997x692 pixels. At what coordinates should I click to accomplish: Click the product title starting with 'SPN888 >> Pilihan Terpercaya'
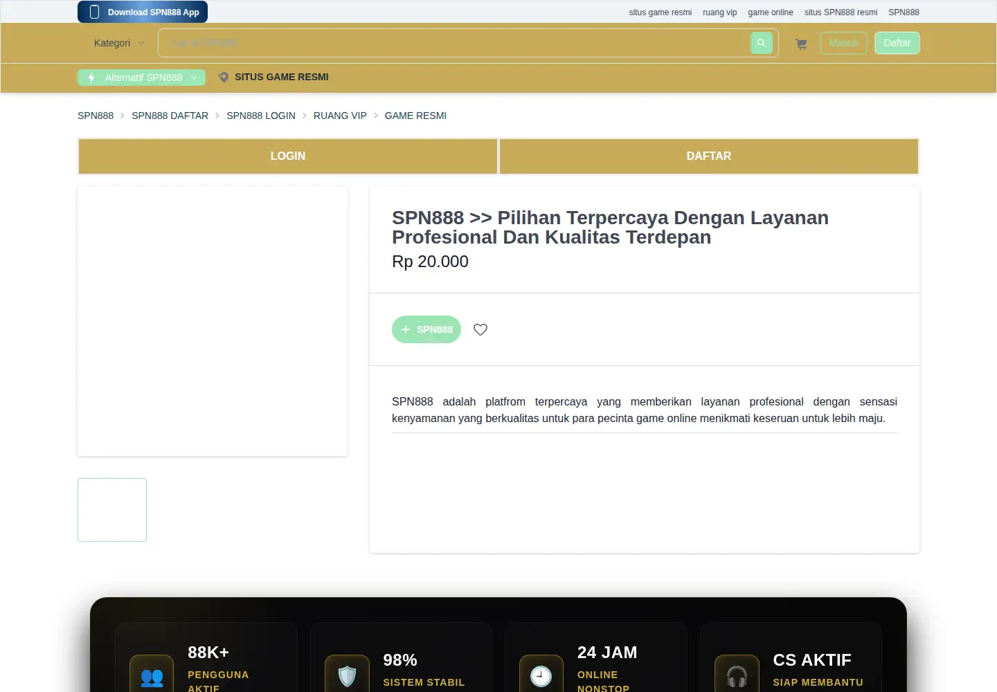tap(610, 227)
